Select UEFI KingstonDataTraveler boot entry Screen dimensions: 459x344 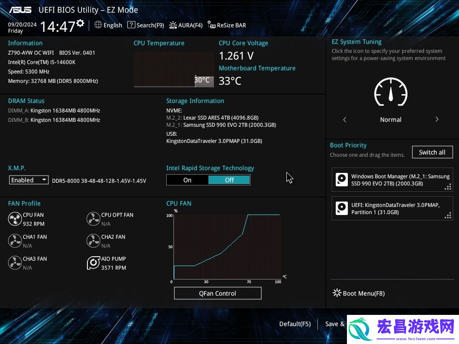pos(392,208)
